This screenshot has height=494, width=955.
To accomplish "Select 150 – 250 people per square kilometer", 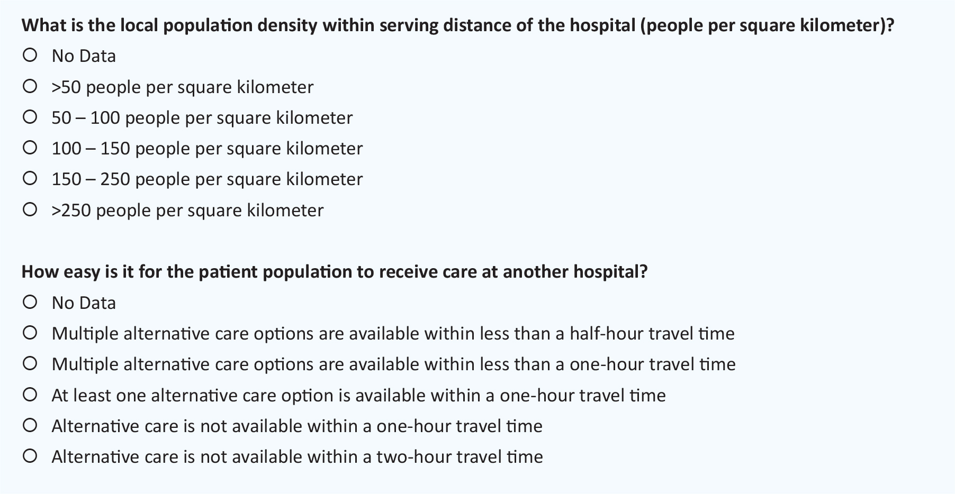I will pyautogui.click(x=30, y=178).
